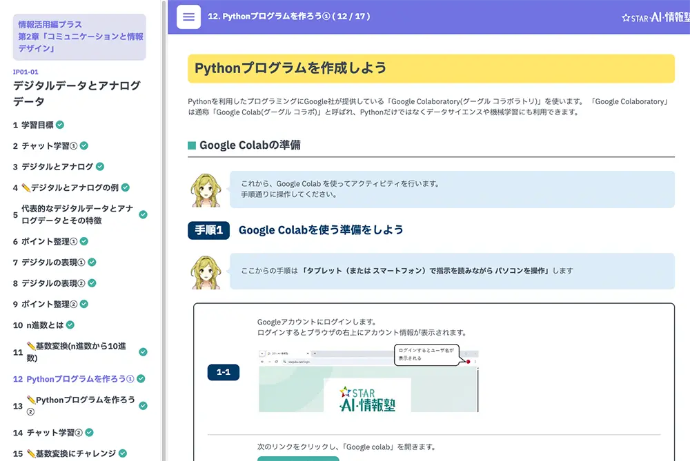Click checkmark beside チャット学習①

(84, 145)
